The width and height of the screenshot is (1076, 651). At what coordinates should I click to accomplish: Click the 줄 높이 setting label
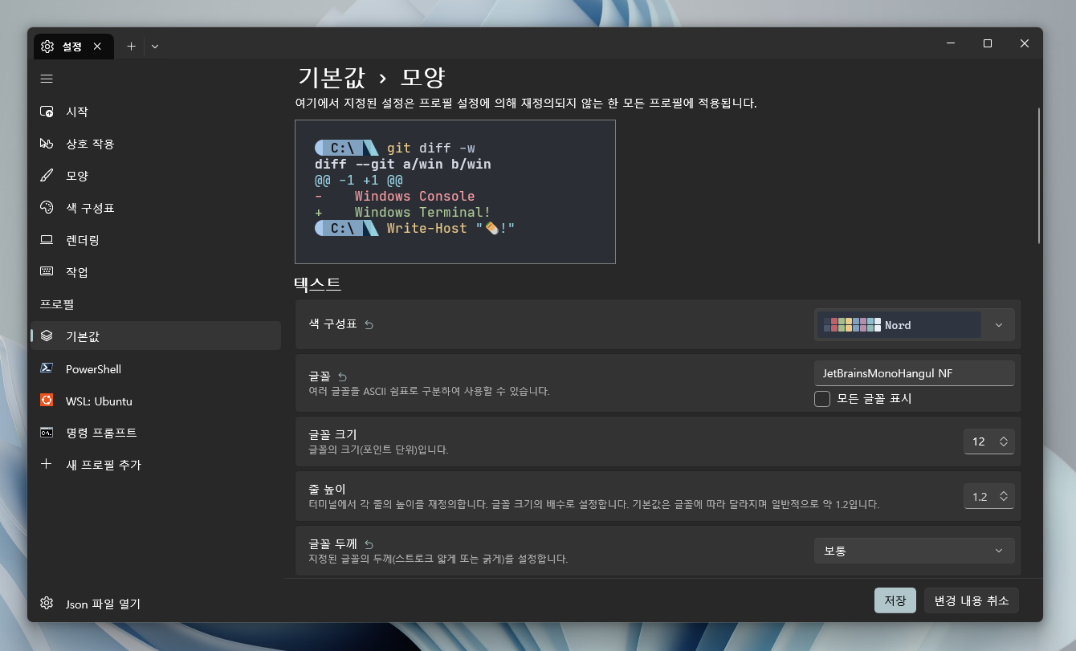click(327, 490)
